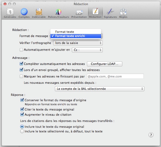Enable Automatiquement m'ajouter en checkbox
161x147 pixels.
point(21,50)
